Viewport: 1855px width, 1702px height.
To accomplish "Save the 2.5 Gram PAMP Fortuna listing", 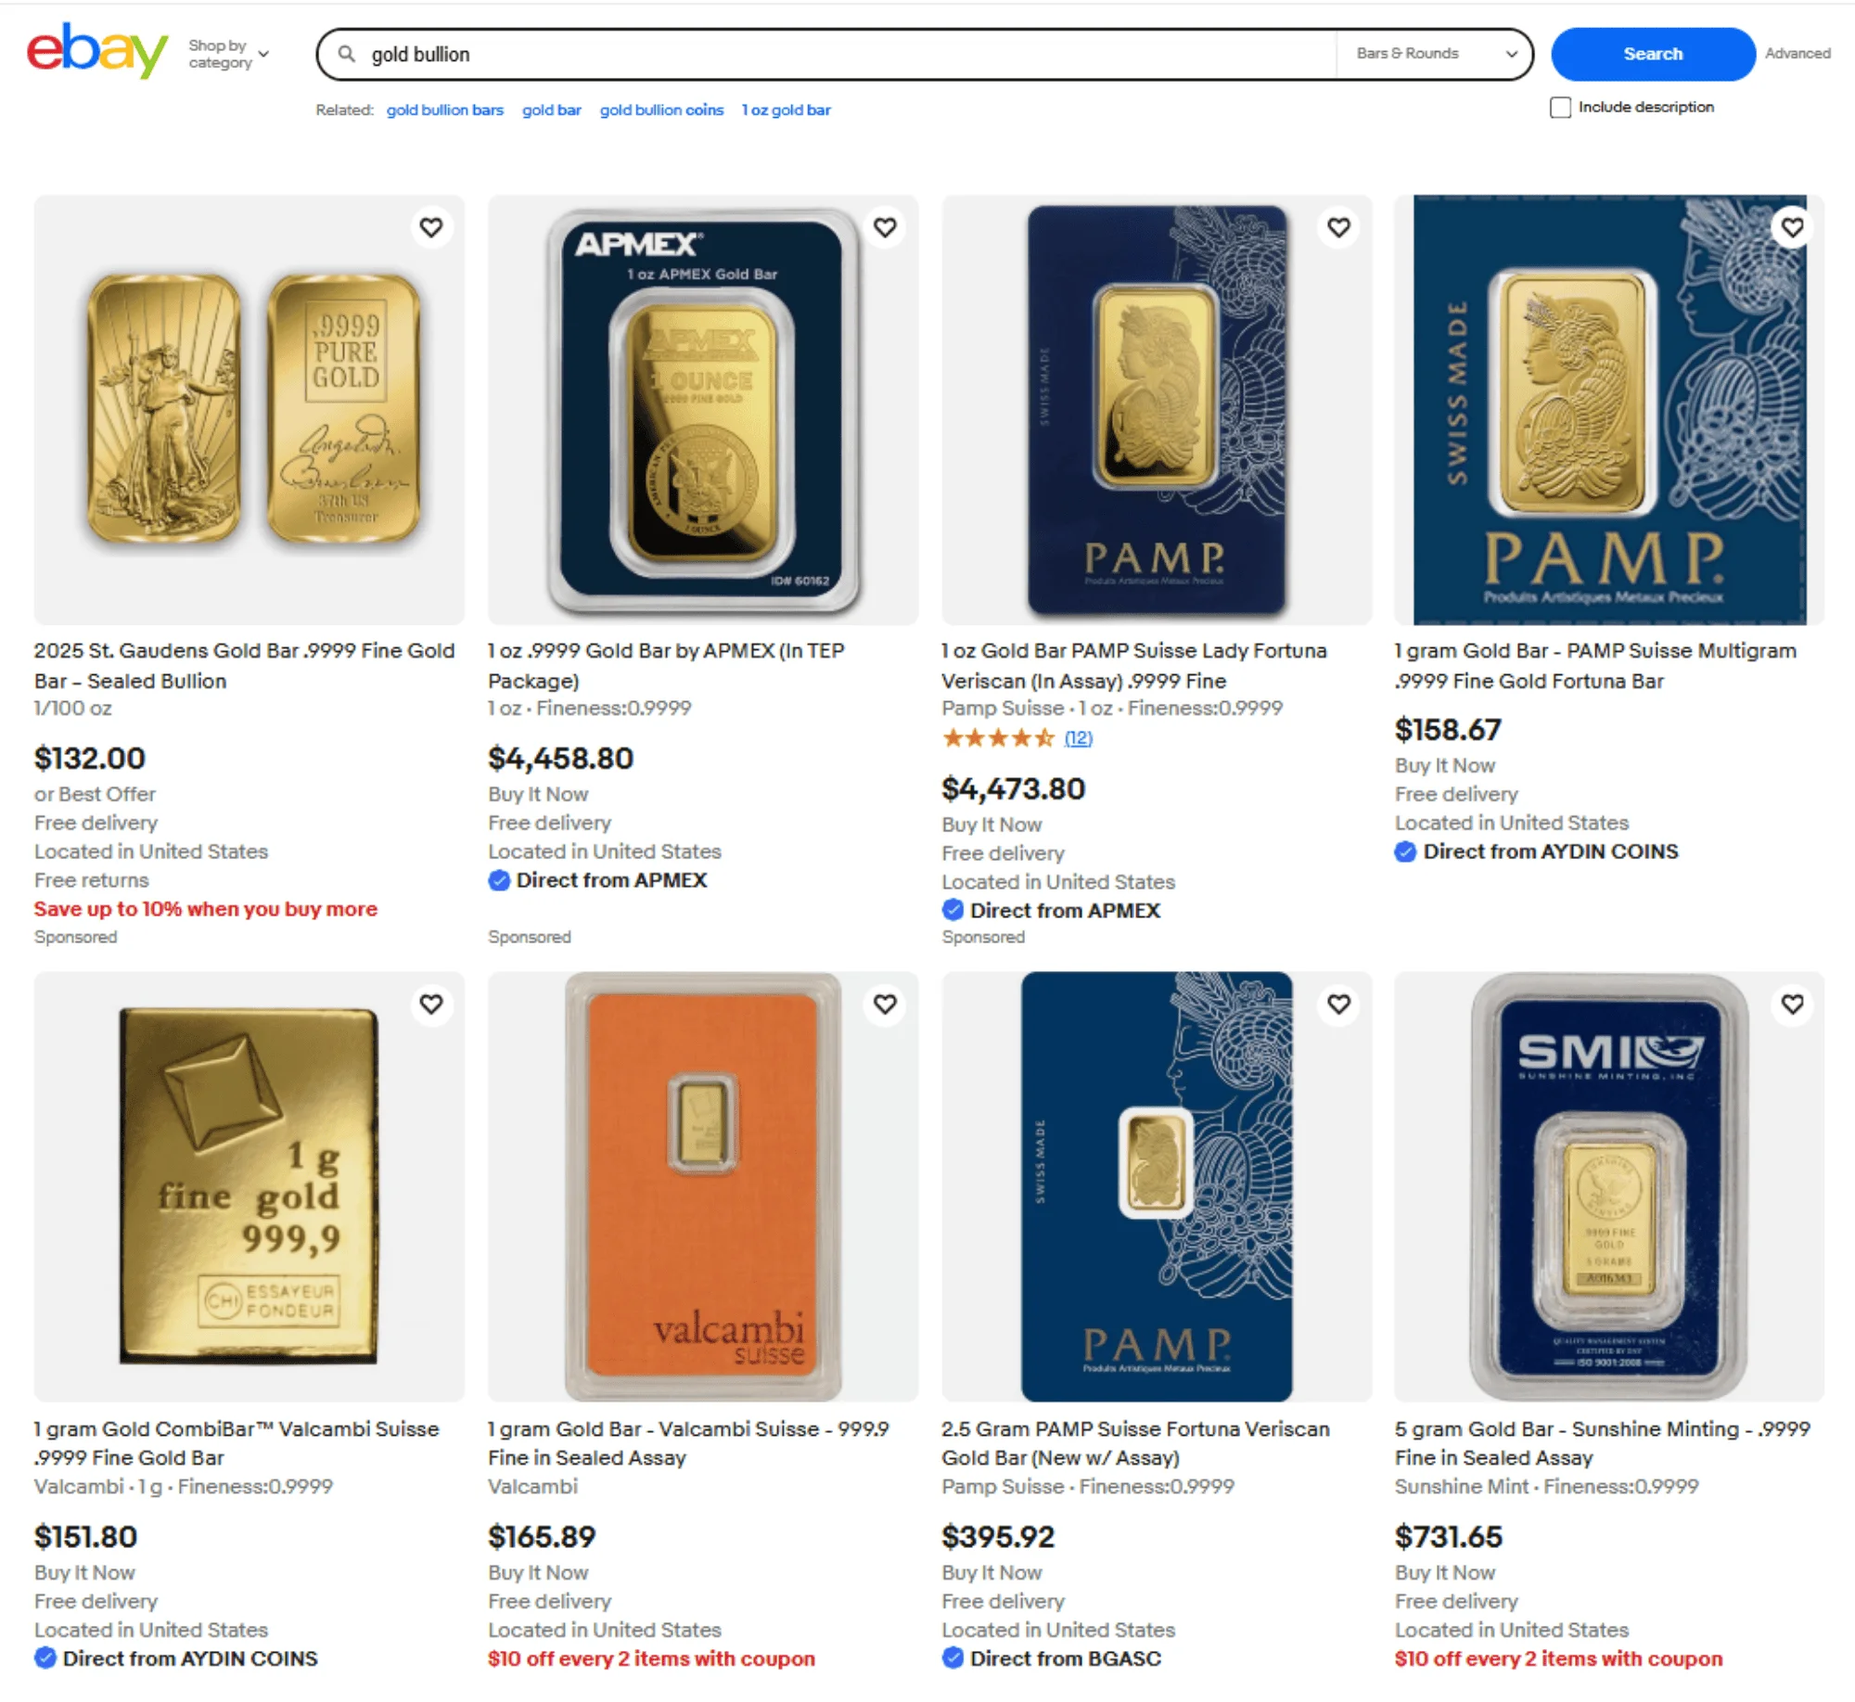I will [x=1338, y=1005].
